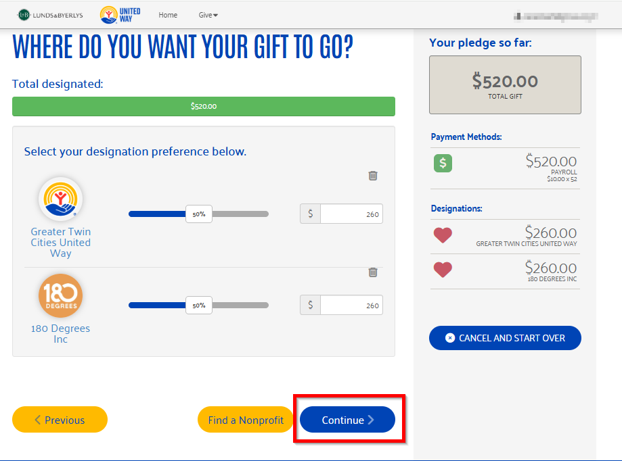Click the 180 Degrees 50% slider handle
Viewport: 622px width, 461px height.
pos(199,306)
